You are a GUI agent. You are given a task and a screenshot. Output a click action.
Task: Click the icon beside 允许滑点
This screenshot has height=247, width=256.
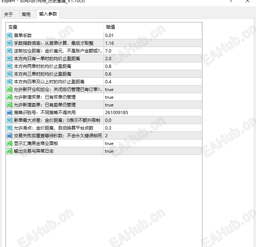10,128
